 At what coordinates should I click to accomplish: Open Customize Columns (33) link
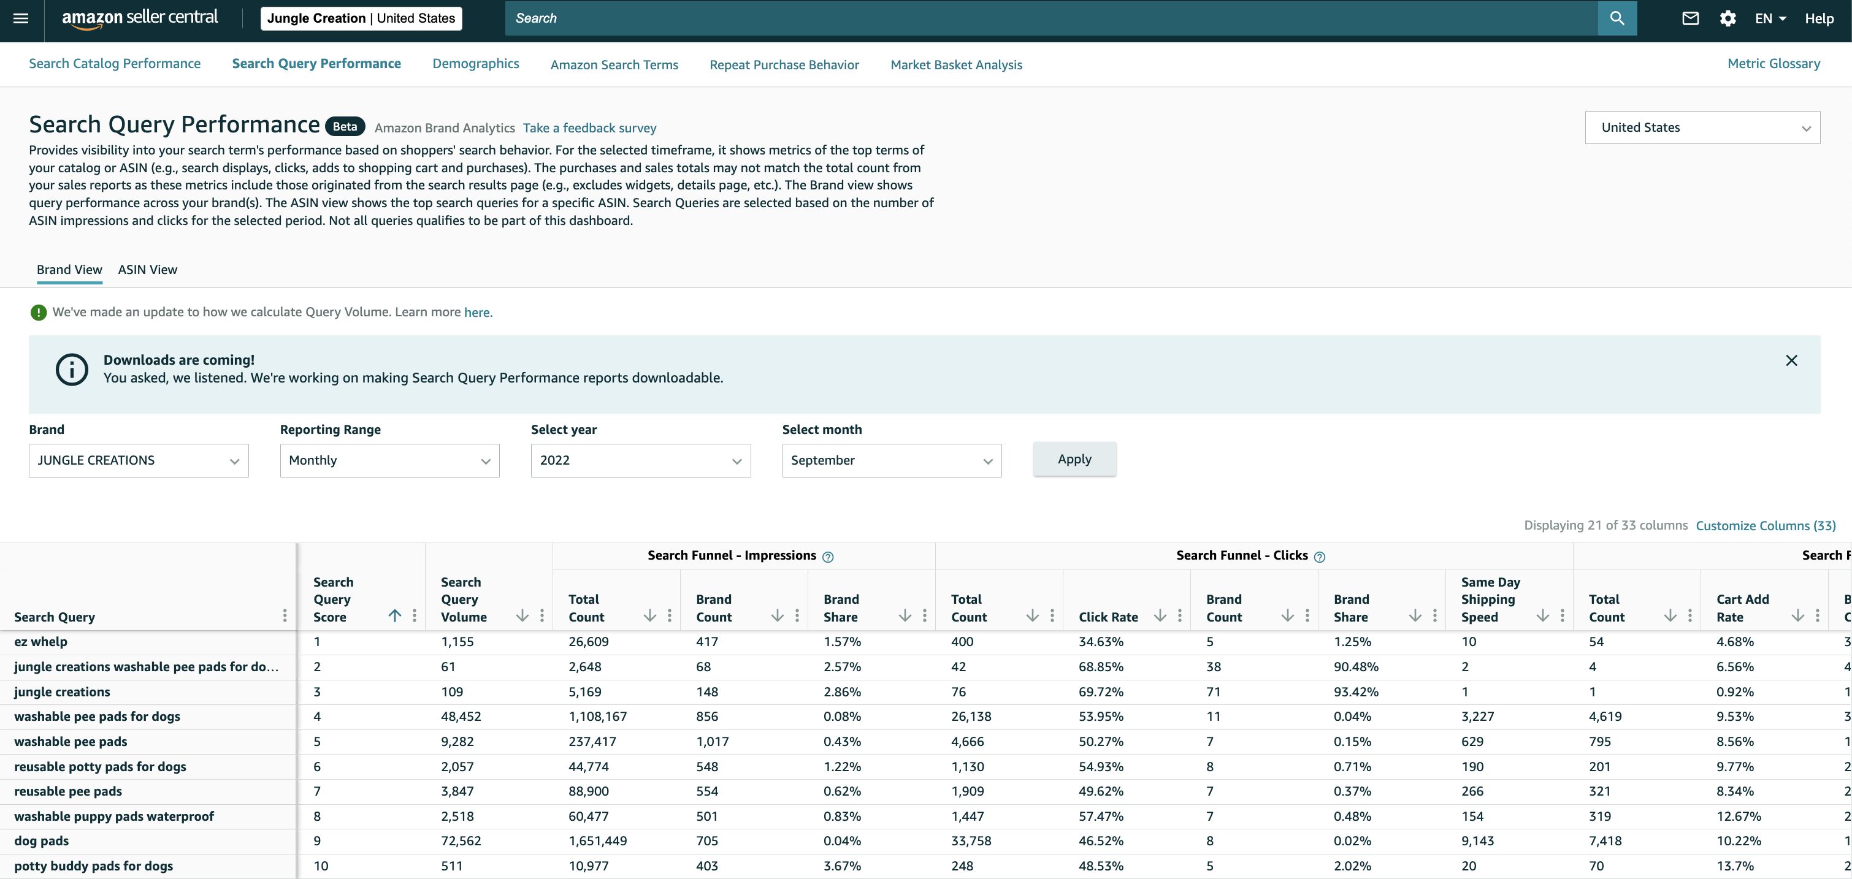tap(1766, 525)
